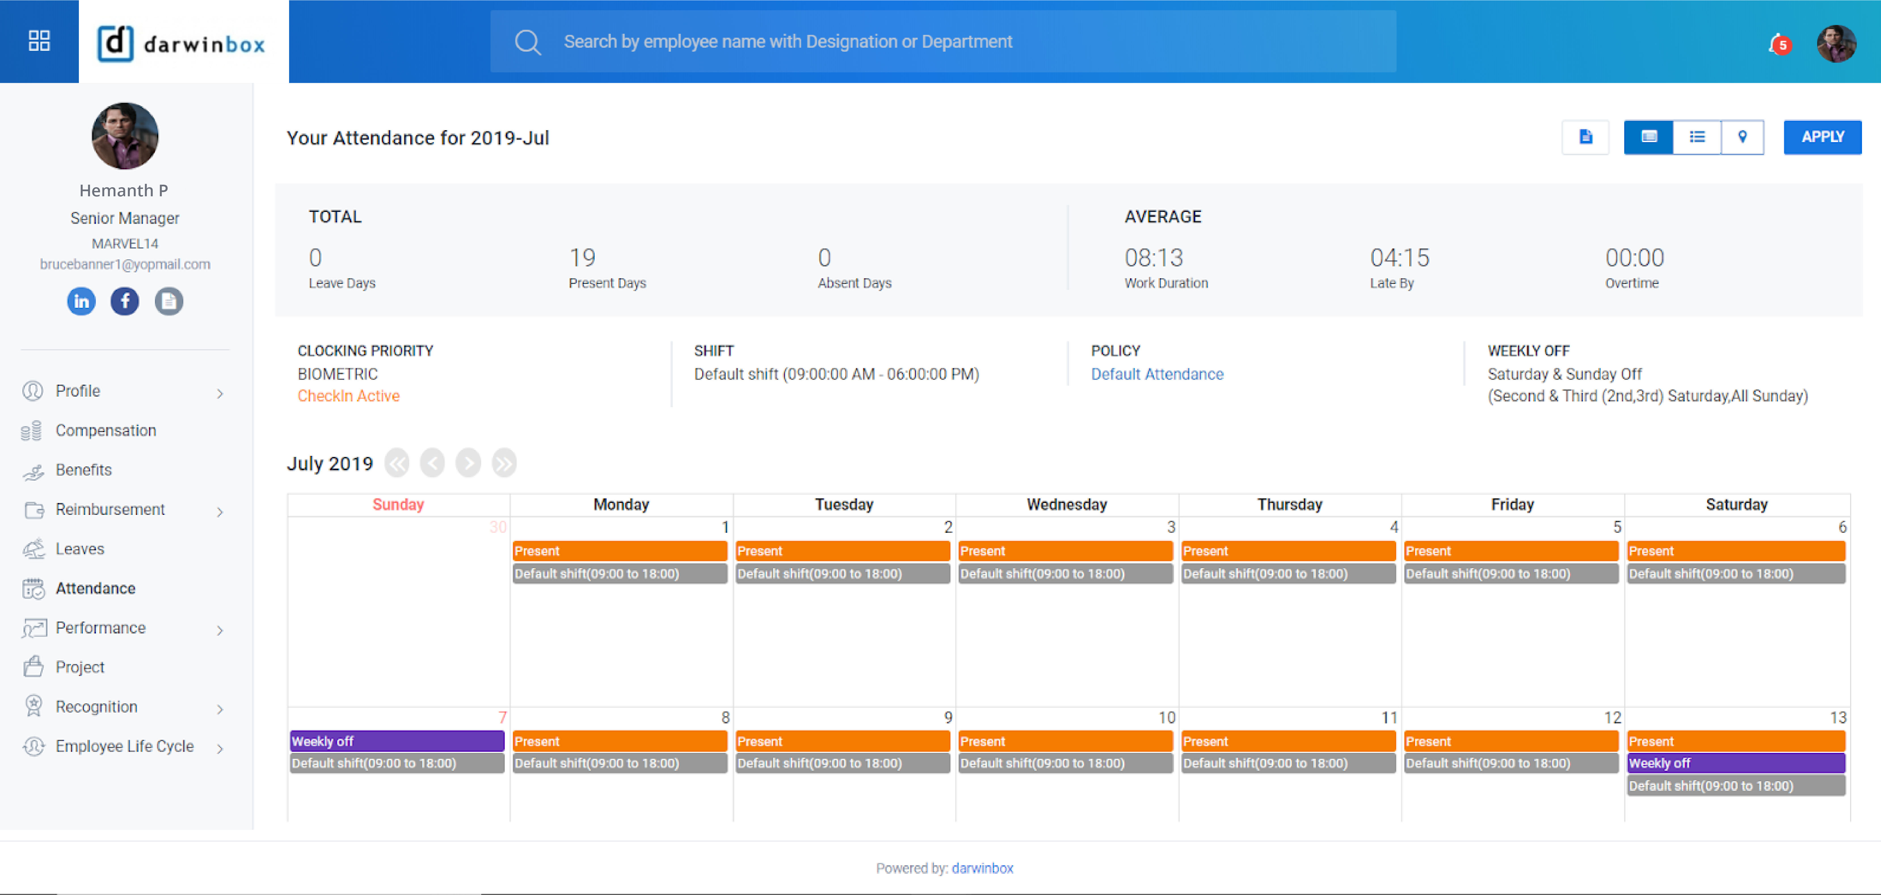
Task: Switch to list view
Action: click(x=1696, y=136)
